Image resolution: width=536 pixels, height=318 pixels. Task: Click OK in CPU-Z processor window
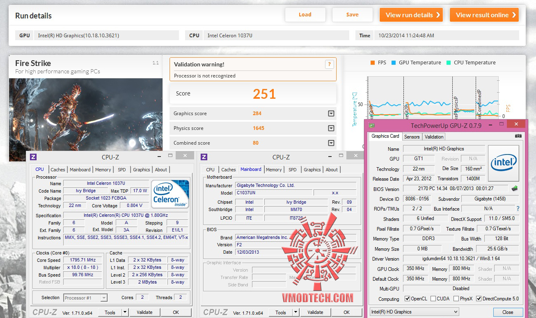(x=176, y=312)
